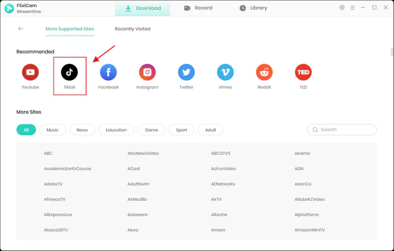Click the ABC site link
Viewport: 394px width, 251px height.
pos(48,153)
